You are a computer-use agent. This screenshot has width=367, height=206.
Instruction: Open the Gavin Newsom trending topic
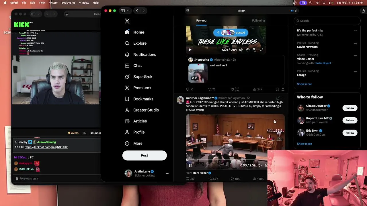pyautogui.click(x=307, y=47)
